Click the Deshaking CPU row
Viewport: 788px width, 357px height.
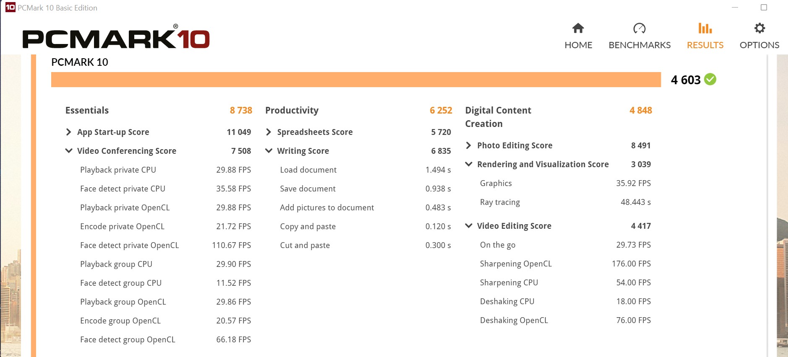point(566,301)
